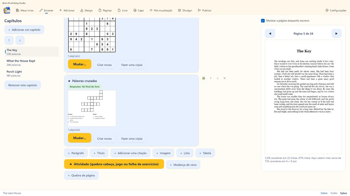Add a Tabela block

[x=205, y=153]
